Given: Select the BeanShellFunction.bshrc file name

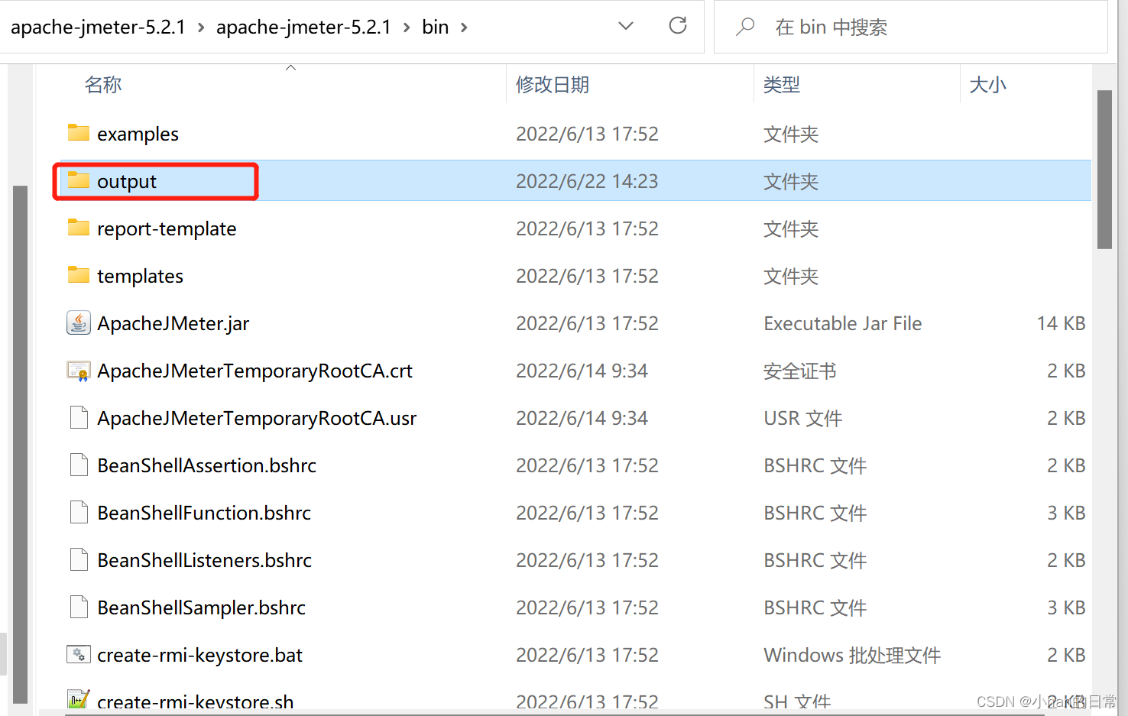Looking at the screenshot, I should (x=204, y=513).
